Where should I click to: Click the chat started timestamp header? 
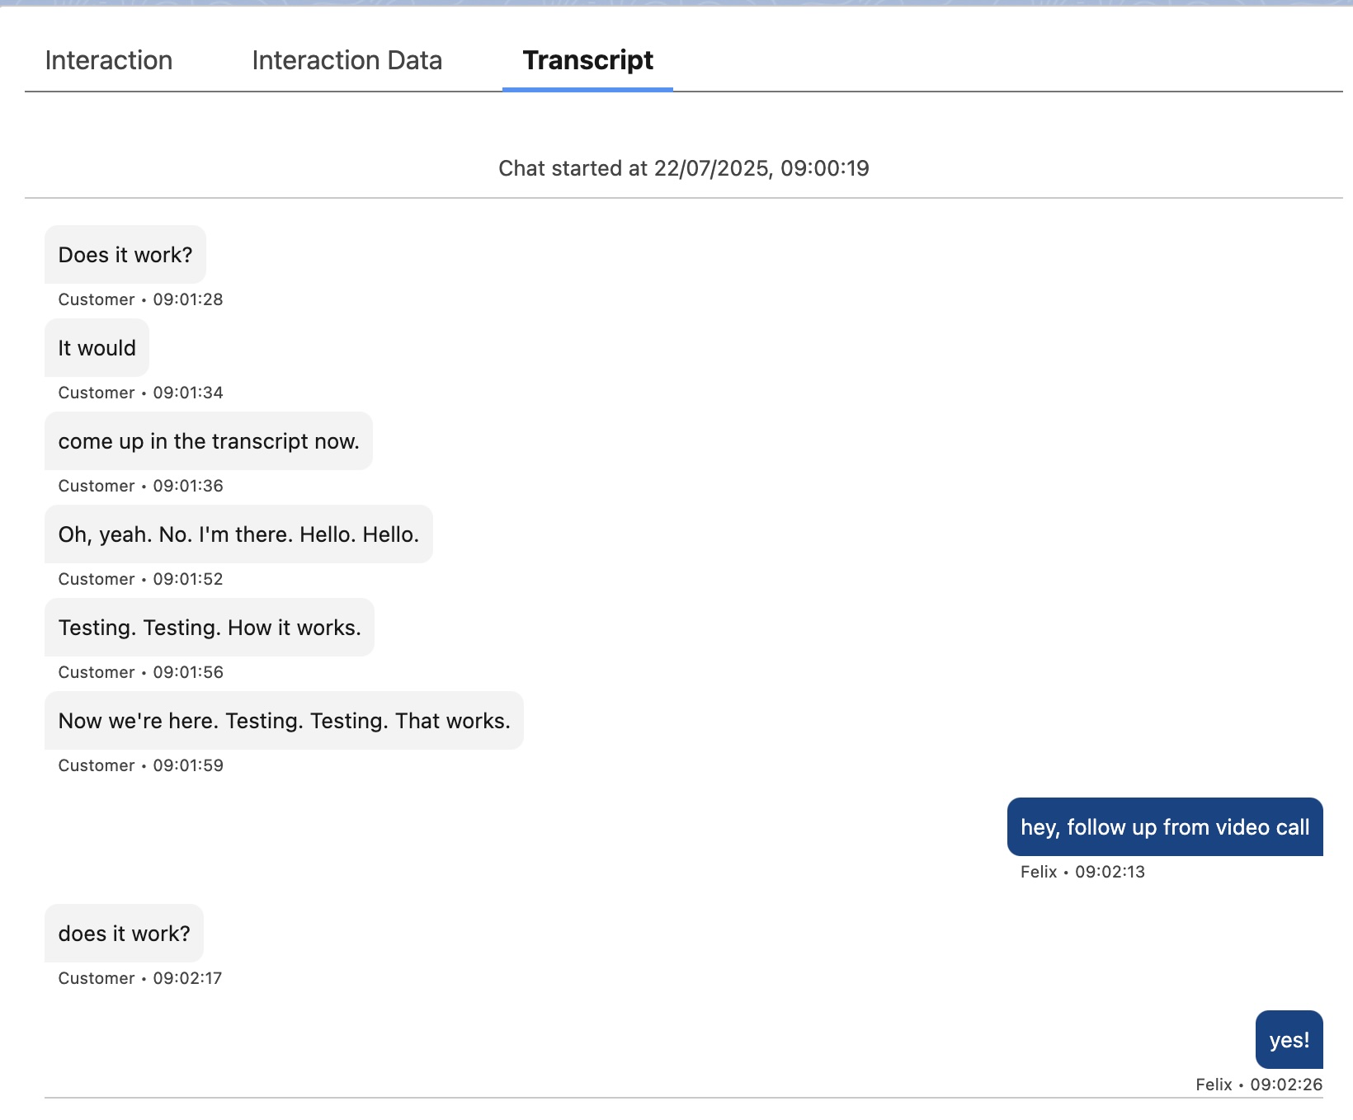[683, 168]
